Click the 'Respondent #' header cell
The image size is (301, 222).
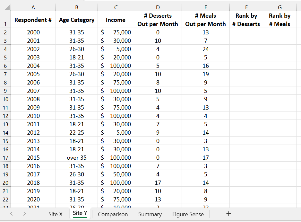pyautogui.click(x=33, y=20)
